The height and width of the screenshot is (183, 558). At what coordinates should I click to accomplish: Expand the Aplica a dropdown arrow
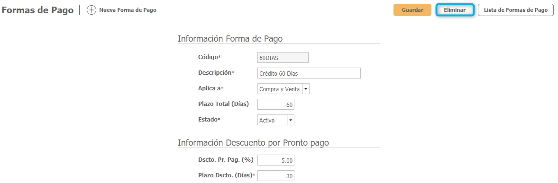point(306,89)
